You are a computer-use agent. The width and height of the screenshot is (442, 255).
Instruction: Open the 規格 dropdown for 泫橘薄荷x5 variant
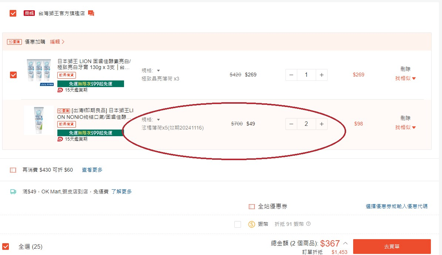point(158,119)
